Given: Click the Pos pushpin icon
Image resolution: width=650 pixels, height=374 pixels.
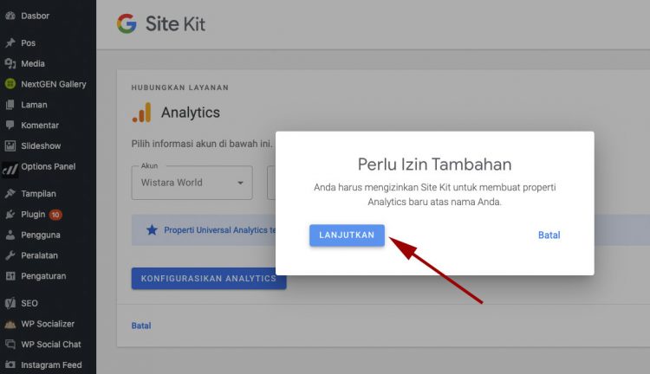Looking at the screenshot, I should tap(10, 42).
